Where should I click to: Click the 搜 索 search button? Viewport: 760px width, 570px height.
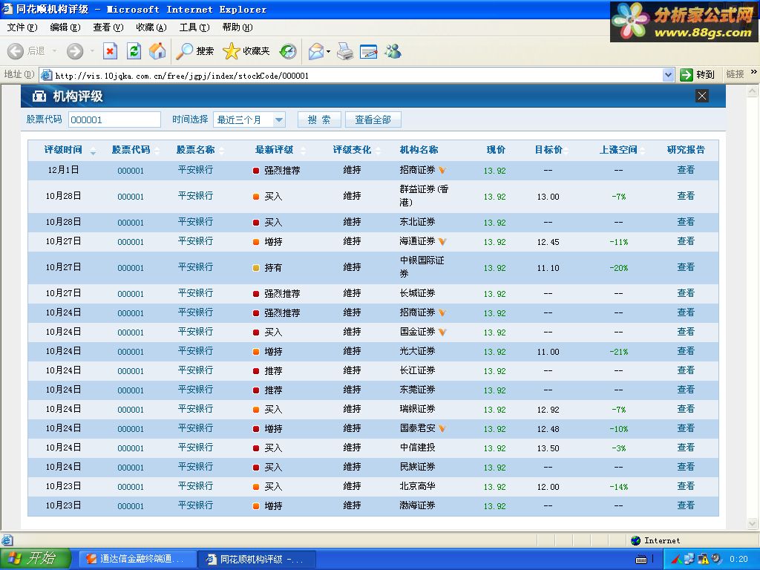click(x=319, y=119)
